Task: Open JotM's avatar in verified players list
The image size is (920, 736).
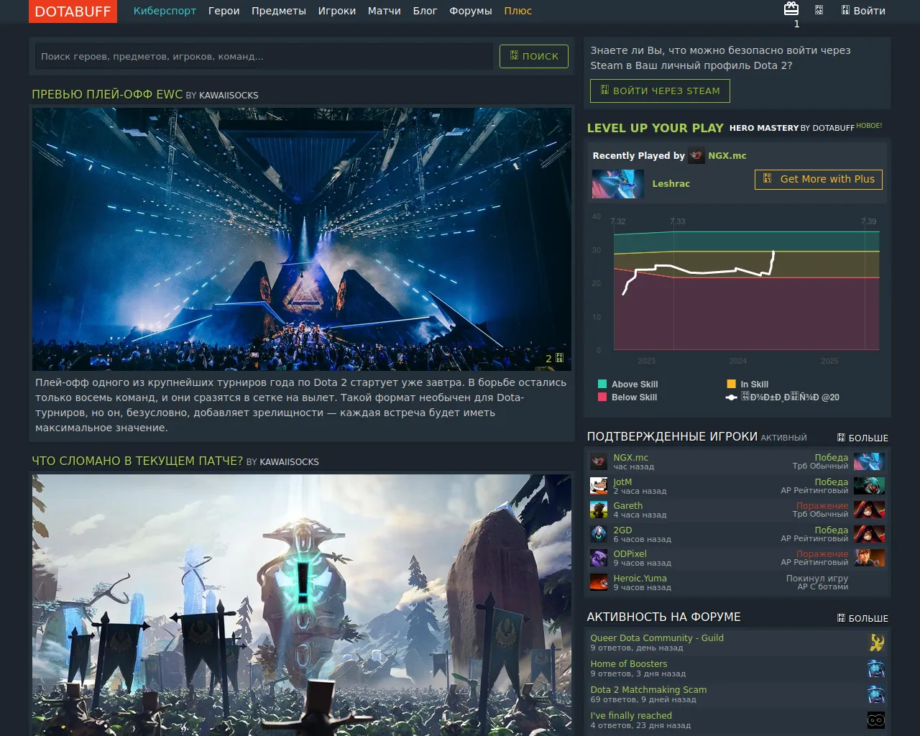Action: 599,486
